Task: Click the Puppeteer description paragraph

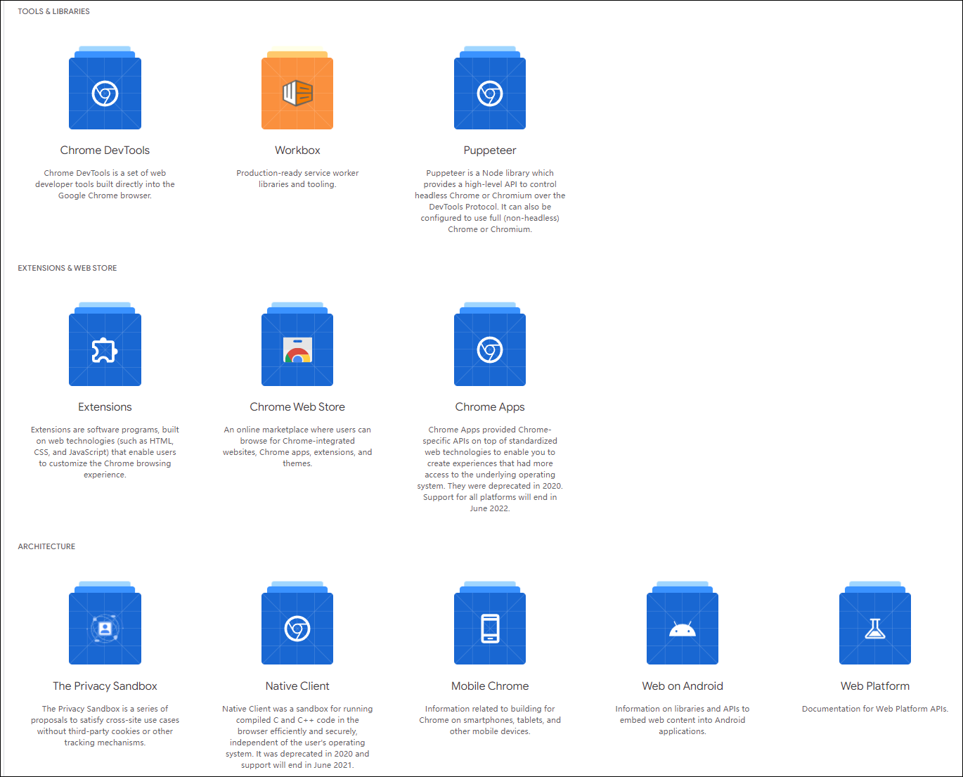Action: 490,201
